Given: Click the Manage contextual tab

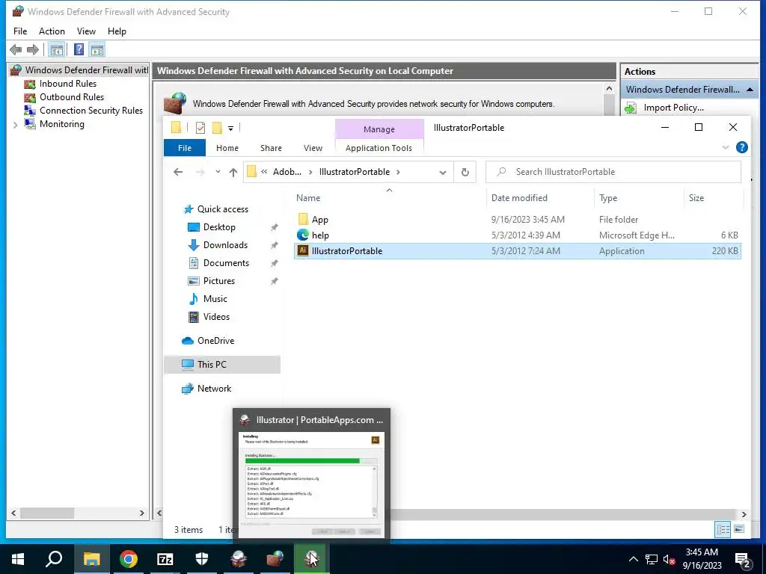Looking at the screenshot, I should [379, 129].
